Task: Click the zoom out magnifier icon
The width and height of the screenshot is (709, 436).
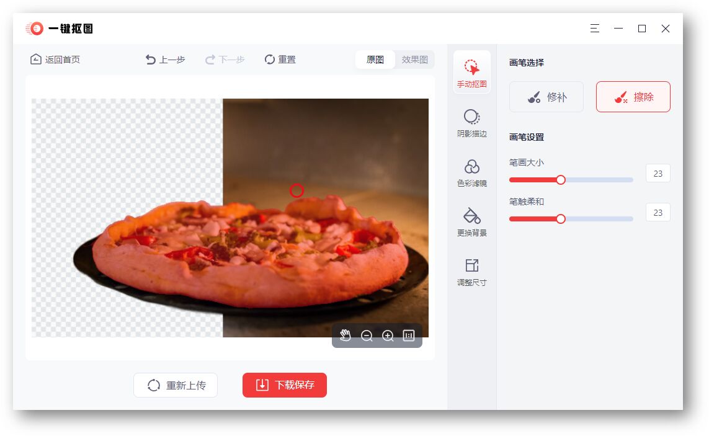Action: coord(367,336)
